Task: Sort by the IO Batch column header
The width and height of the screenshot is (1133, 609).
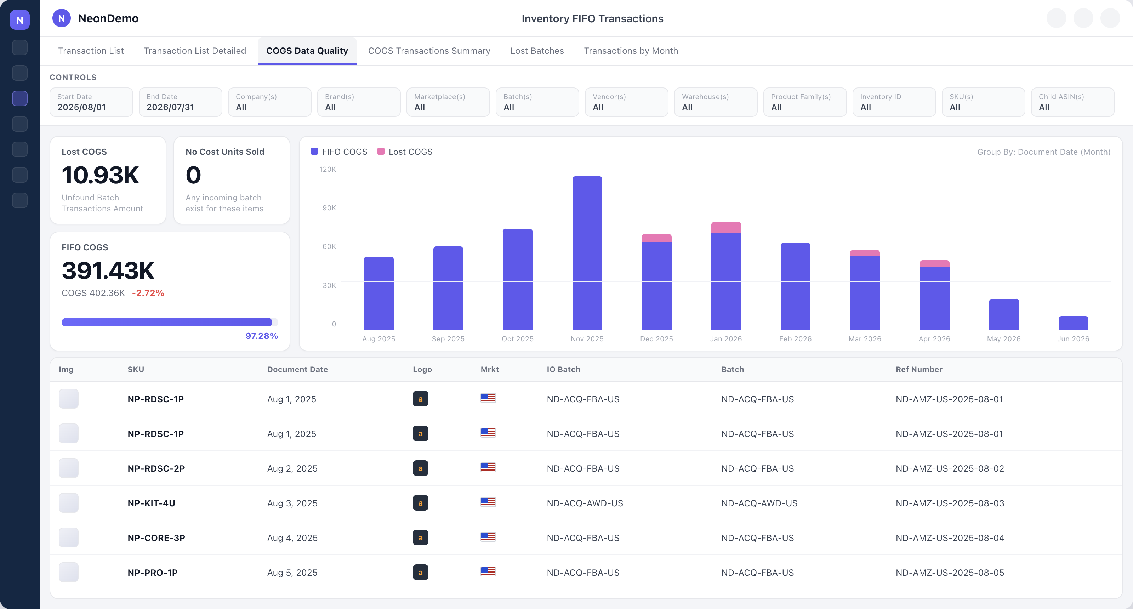Action: [x=563, y=369]
